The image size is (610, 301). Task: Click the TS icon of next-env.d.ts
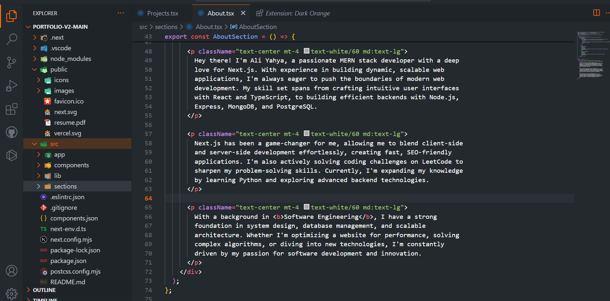click(x=44, y=229)
